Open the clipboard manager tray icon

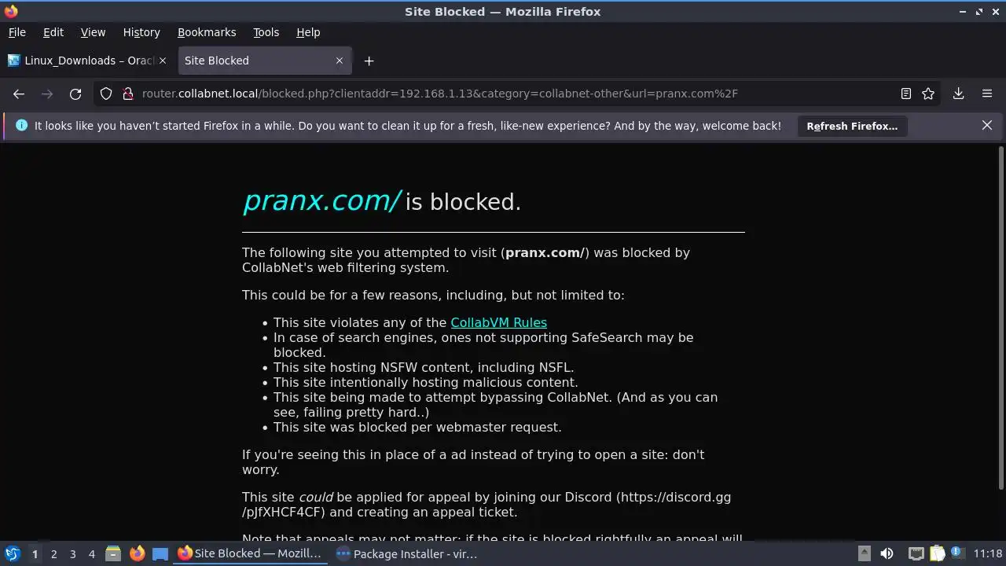click(937, 553)
